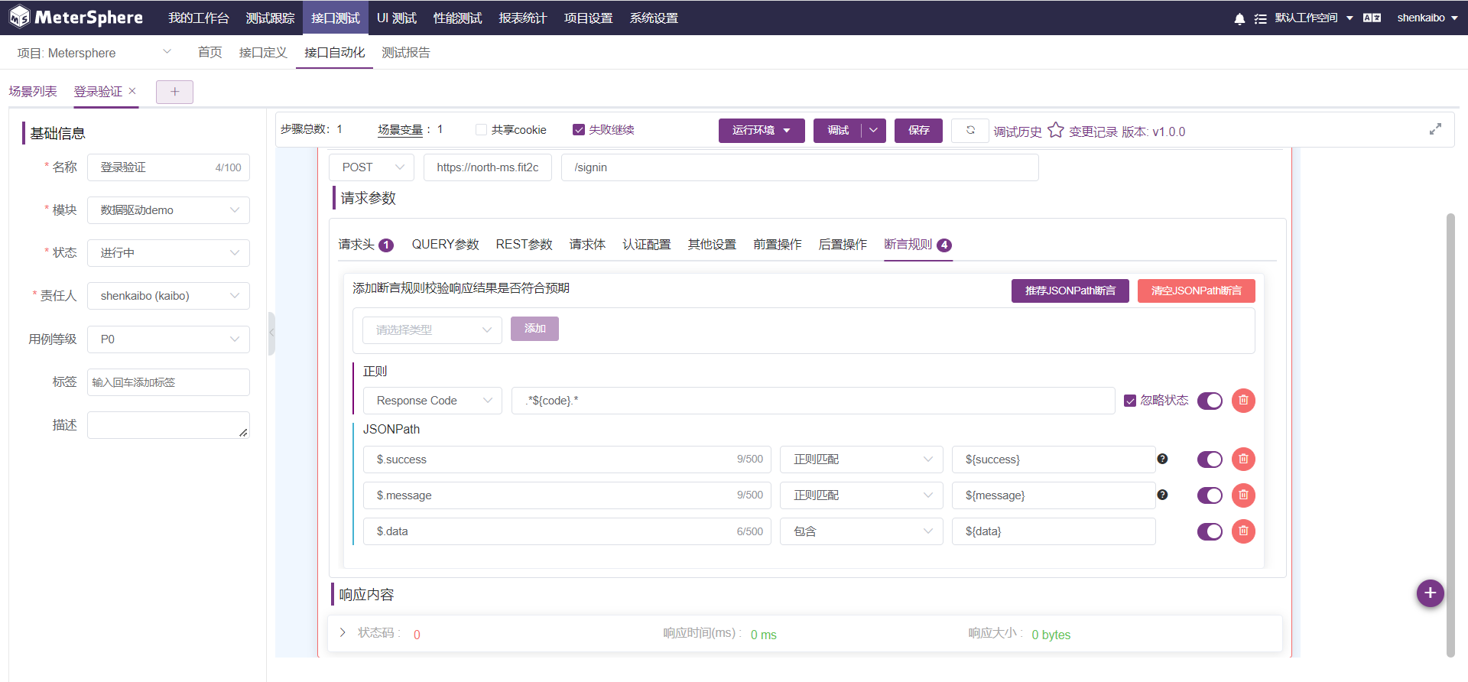Delete the $.data JSONPath assertion
This screenshot has height=682, width=1468.
[1243, 531]
